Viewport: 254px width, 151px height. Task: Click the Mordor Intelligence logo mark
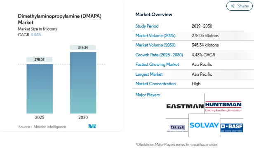click(92, 126)
